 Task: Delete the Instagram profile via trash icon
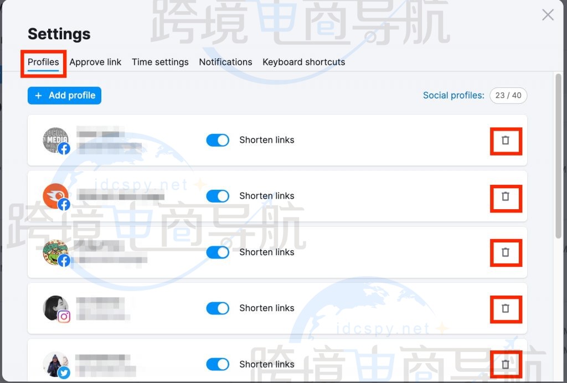506,309
